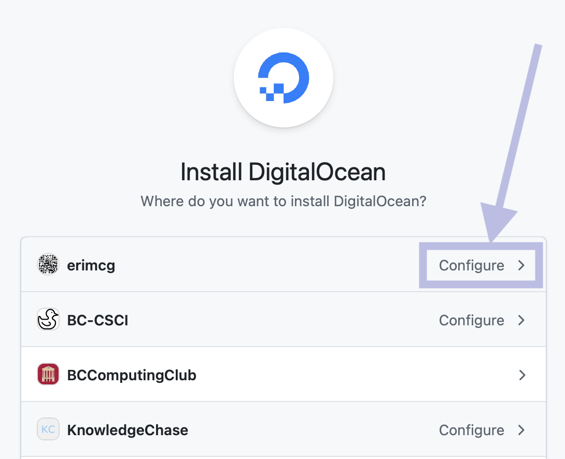Select Configure next to BC-CSCI

pyautogui.click(x=471, y=320)
